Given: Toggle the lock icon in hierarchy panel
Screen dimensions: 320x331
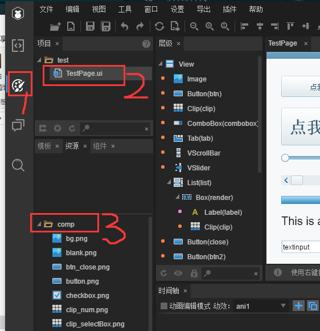Looking at the screenshot, I should click(194, 273).
